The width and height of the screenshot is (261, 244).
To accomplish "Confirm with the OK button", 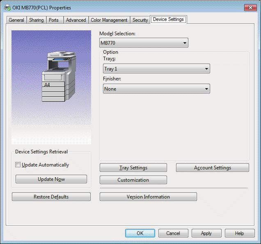I will [x=140, y=233].
